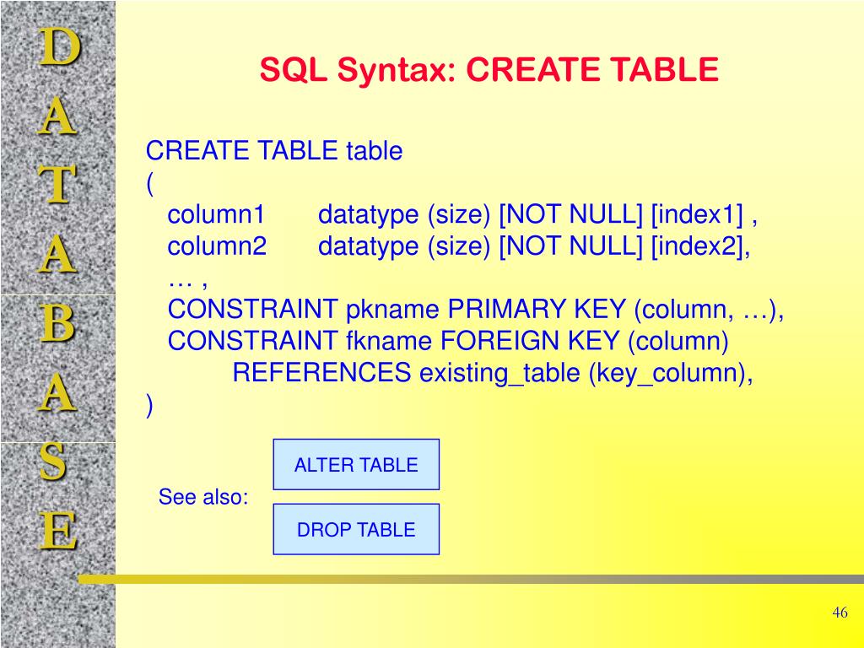Click the CONSTRAINT fkname FOREIGN KEY line
Screen dimensions: 864x648
point(448,341)
